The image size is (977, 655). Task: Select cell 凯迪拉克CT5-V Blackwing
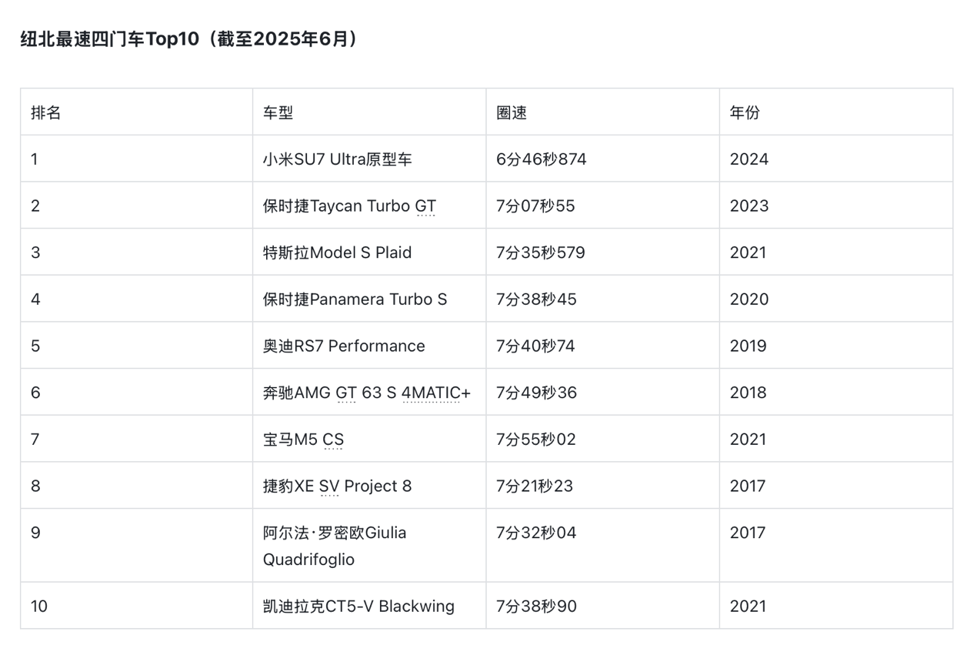369,606
